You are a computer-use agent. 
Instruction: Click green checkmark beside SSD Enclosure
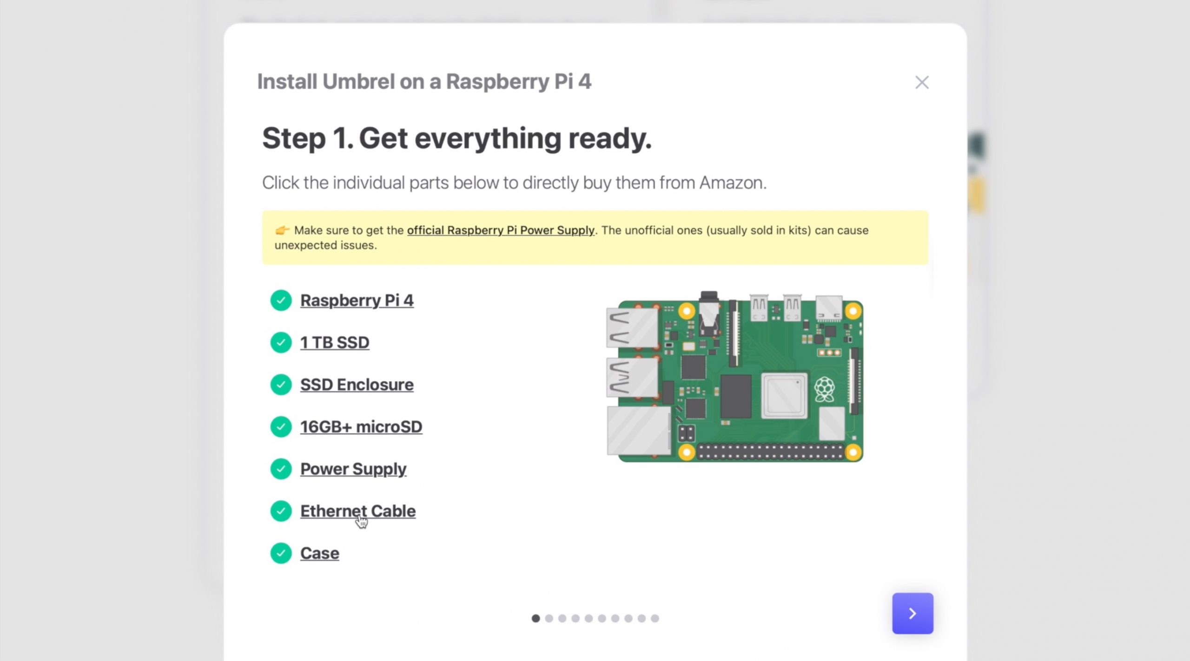click(x=281, y=385)
